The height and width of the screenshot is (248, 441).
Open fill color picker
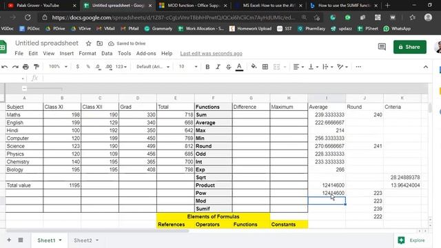click(254, 67)
